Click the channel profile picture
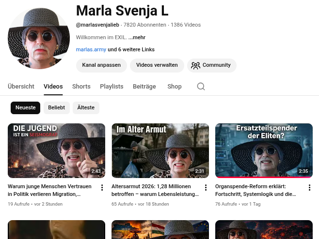Image resolution: width=319 pixels, height=239 pixels. [x=39, y=38]
